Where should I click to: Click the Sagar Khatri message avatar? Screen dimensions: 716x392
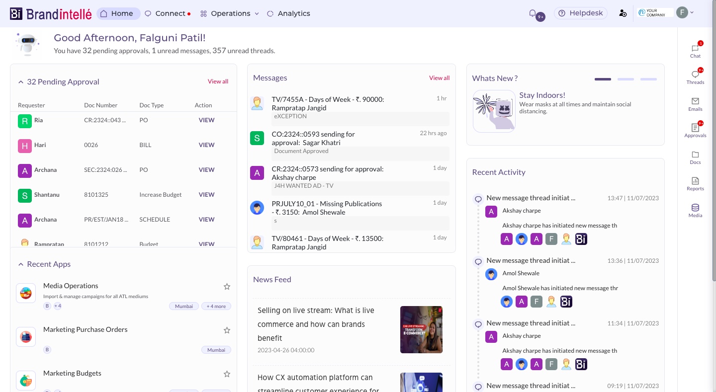(257, 138)
